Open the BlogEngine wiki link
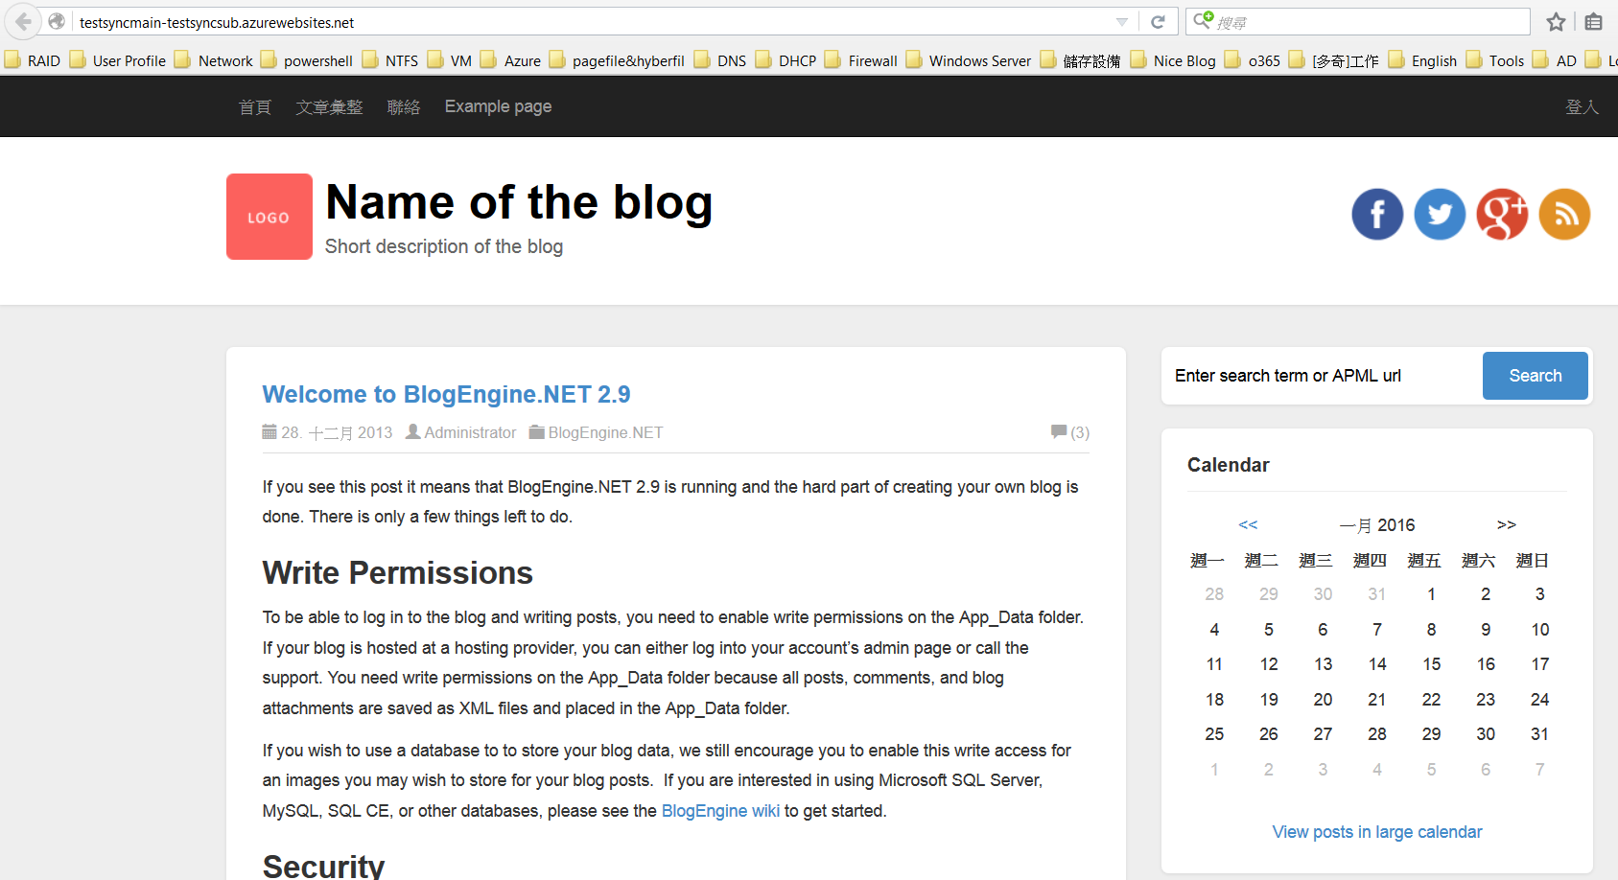The height and width of the screenshot is (880, 1618). tap(720, 811)
